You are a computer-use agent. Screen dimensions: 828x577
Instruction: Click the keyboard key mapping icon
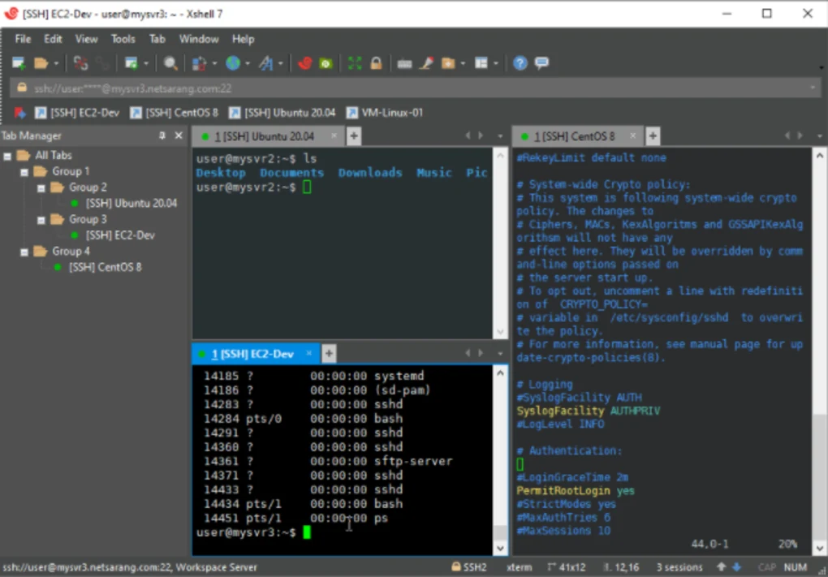pos(405,63)
